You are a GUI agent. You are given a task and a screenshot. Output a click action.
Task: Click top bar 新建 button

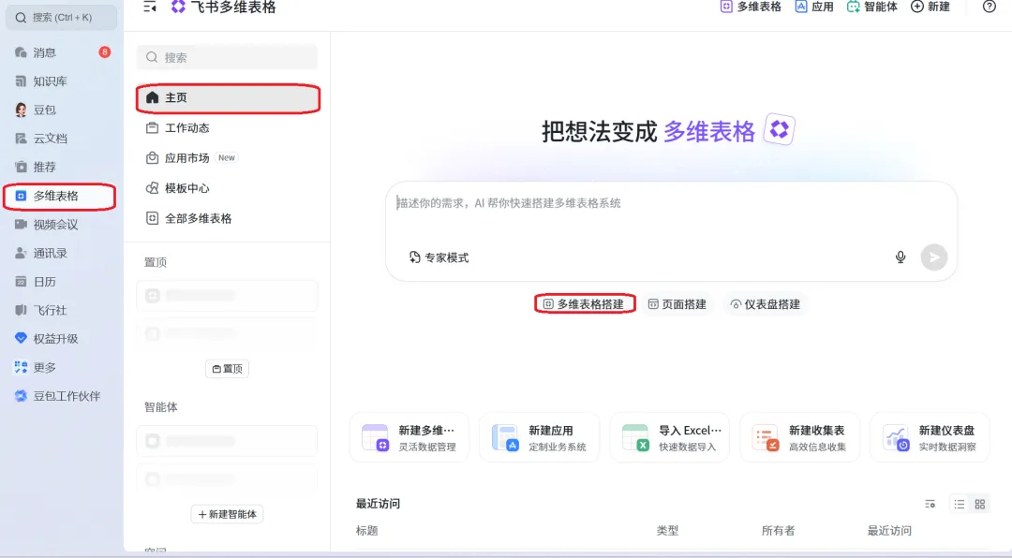(x=930, y=7)
